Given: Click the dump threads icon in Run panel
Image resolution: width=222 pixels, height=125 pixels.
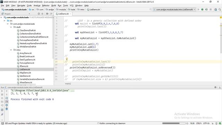Looking at the screenshot, I should (2, 102).
